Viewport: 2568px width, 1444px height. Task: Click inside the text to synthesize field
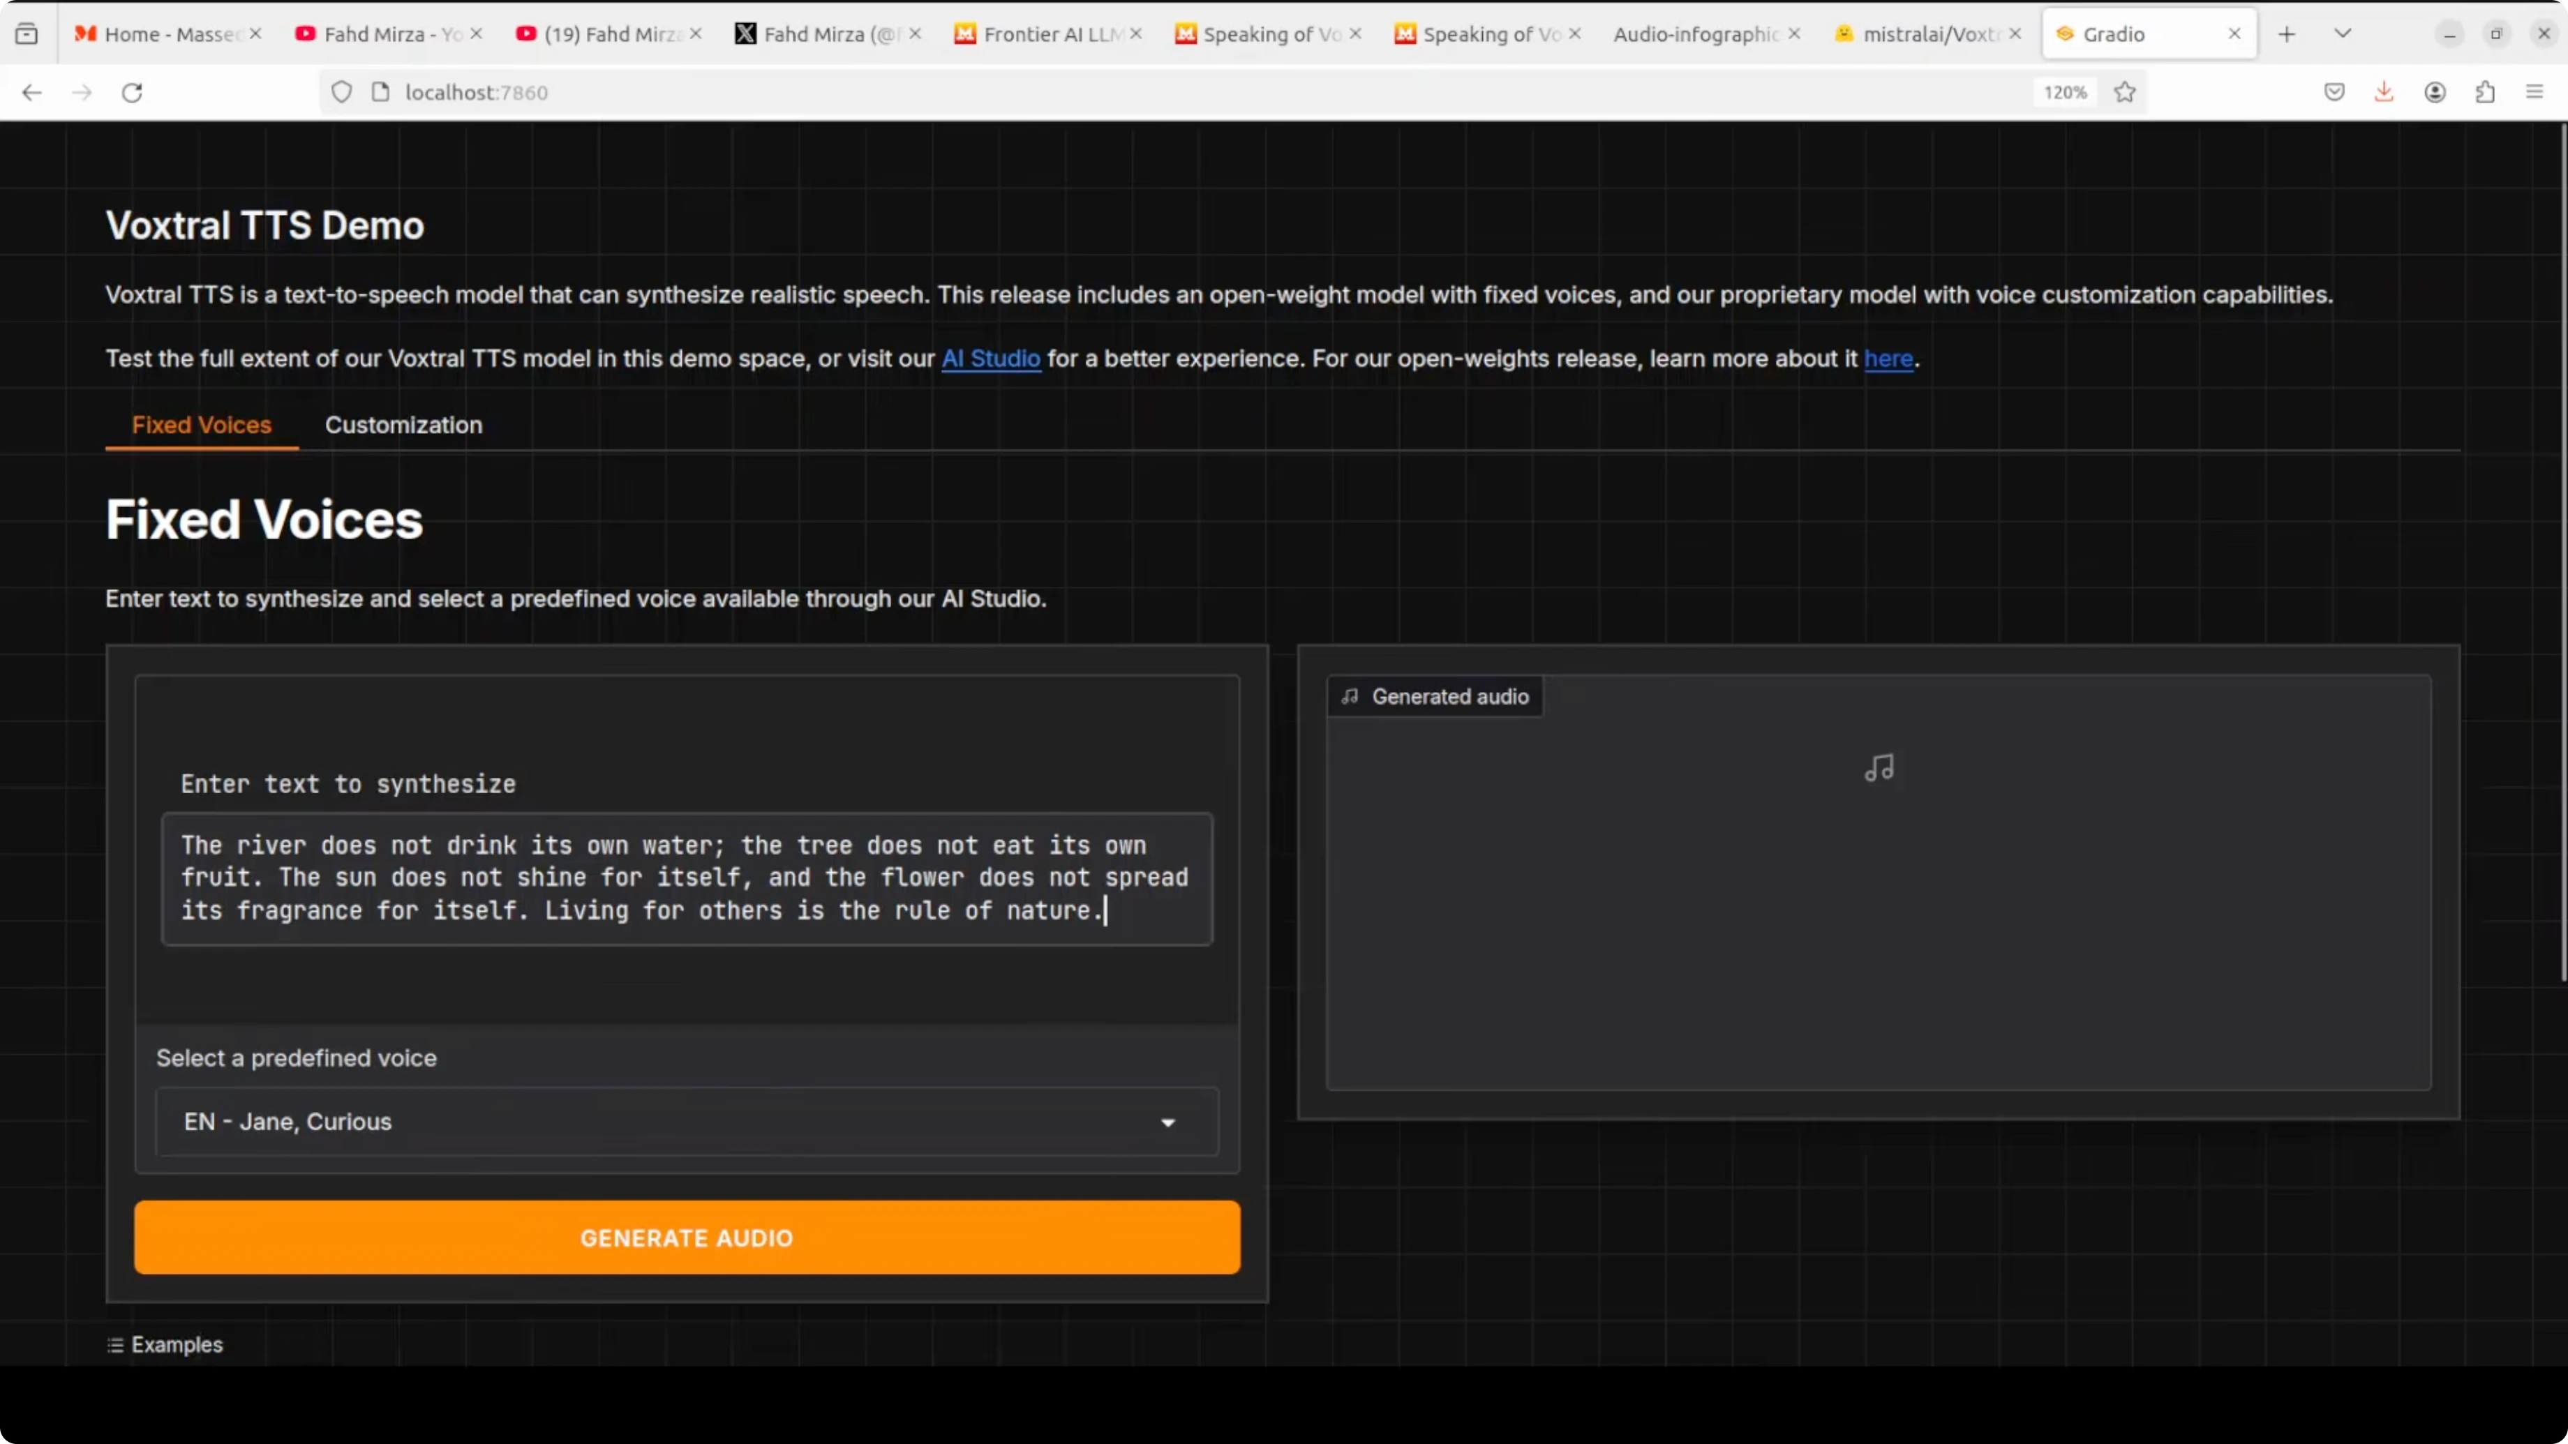[686, 878]
